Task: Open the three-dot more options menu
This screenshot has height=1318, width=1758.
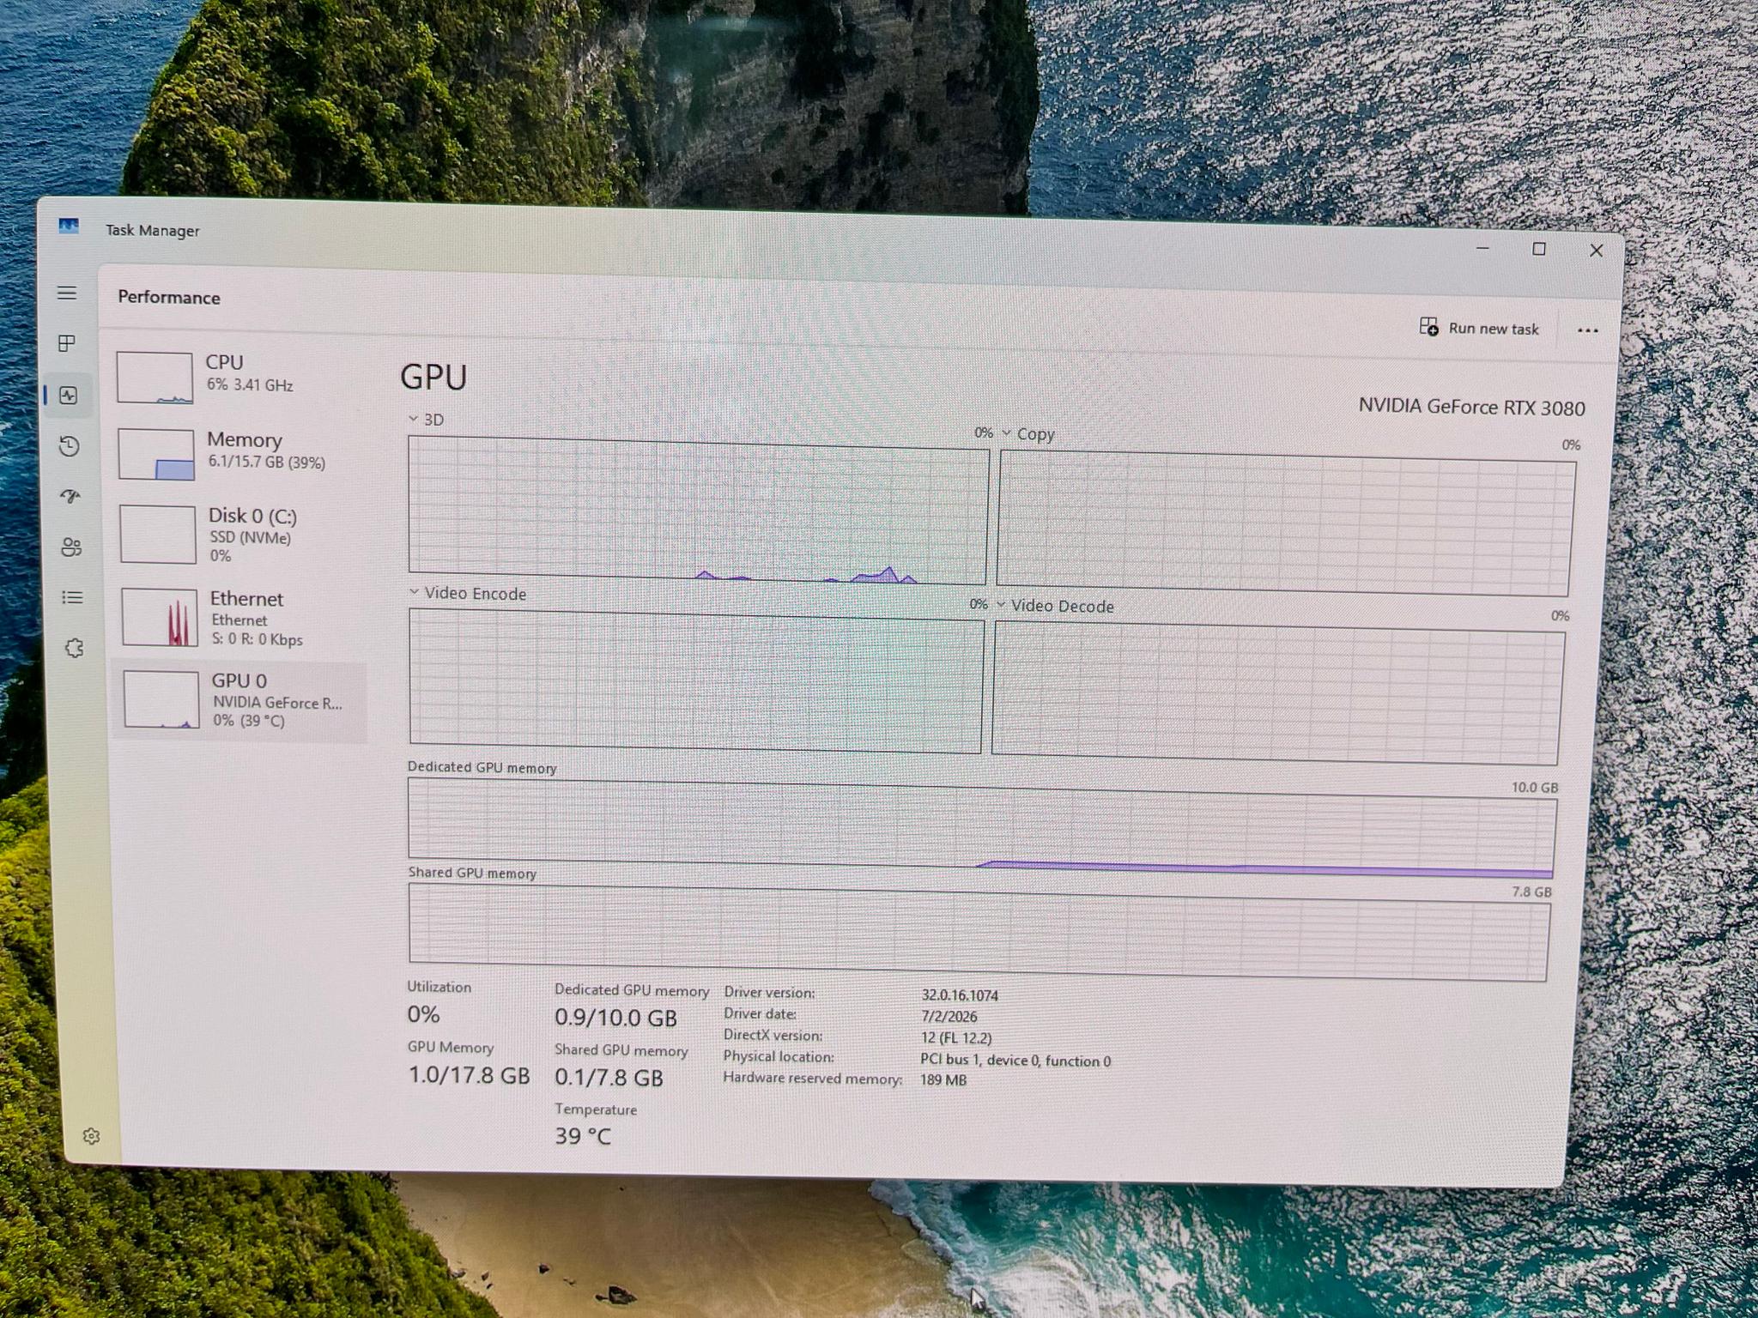Action: [x=1587, y=330]
